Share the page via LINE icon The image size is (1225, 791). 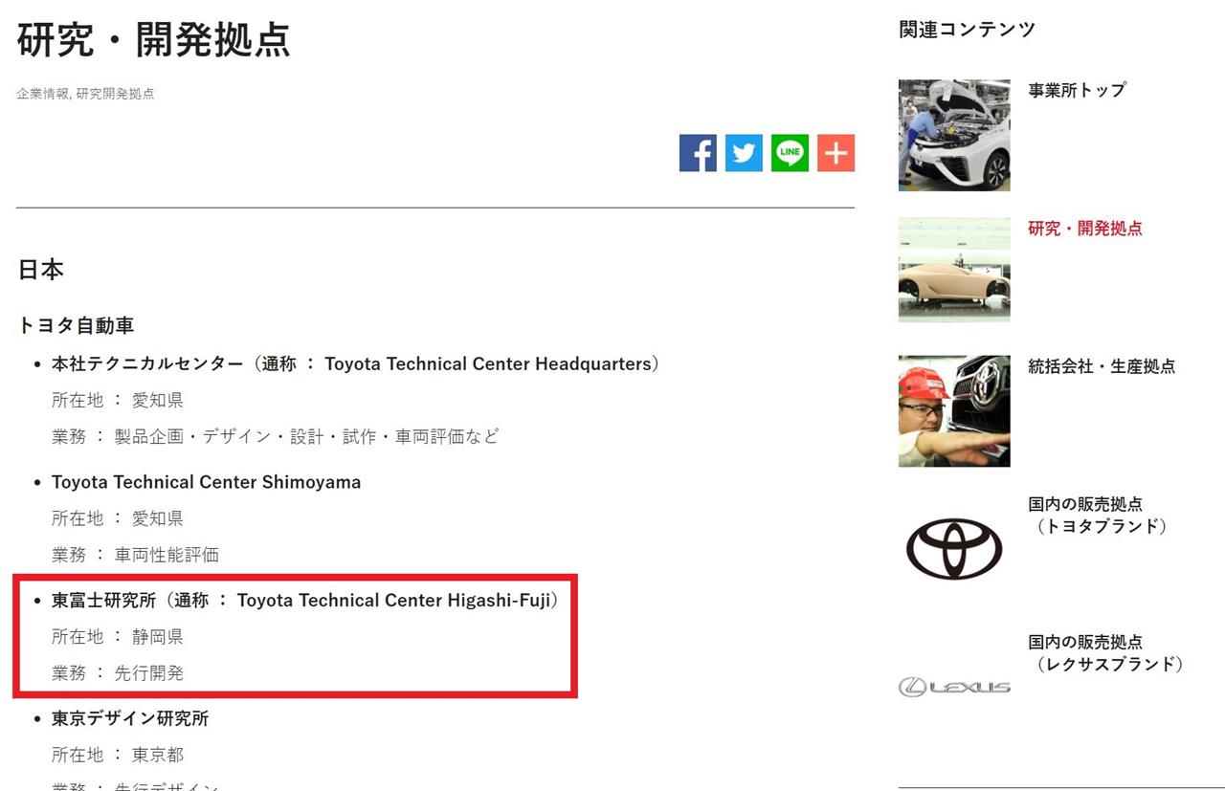coord(790,153)
